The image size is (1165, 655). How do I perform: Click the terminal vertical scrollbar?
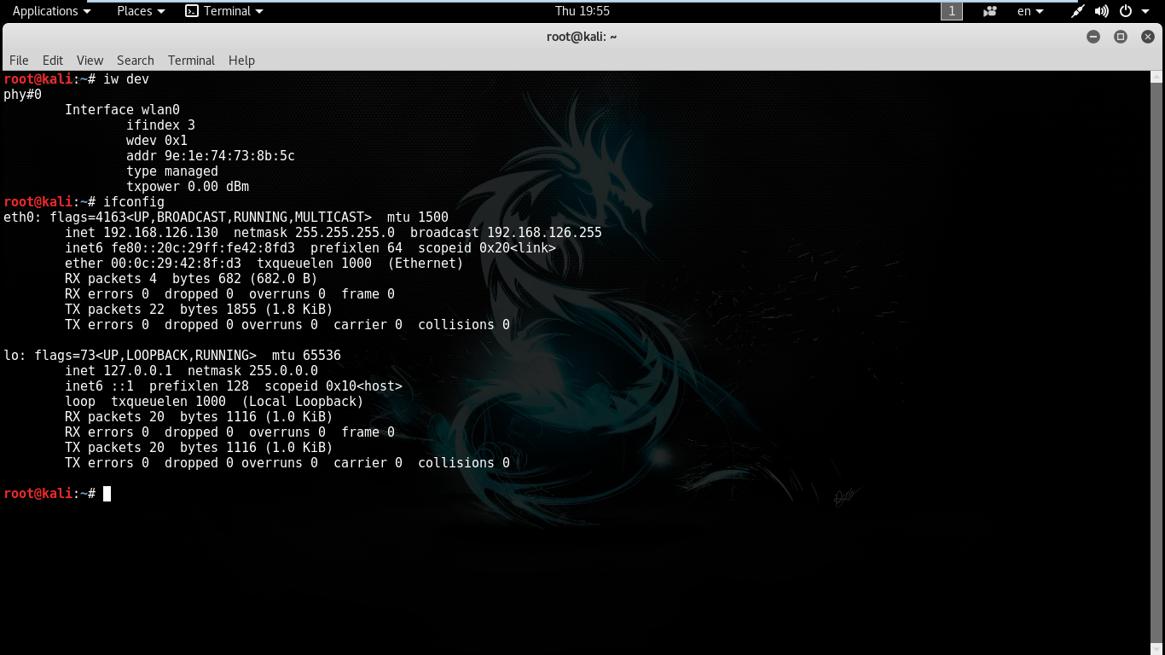click(x=1156, y=362)
